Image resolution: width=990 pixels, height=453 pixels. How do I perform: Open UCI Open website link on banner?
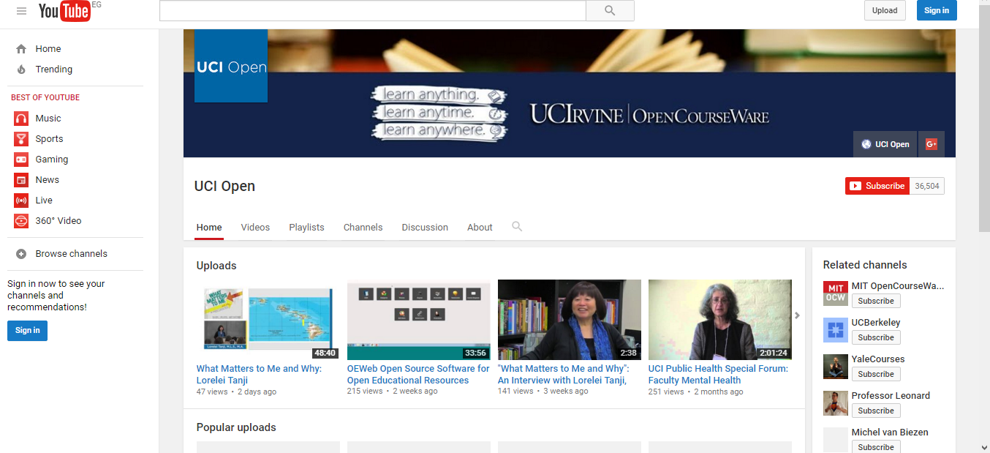[x=885, y=144]
